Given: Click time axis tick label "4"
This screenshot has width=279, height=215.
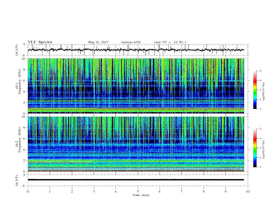Looking at the screenshot, I should click(x=116, y=191).
